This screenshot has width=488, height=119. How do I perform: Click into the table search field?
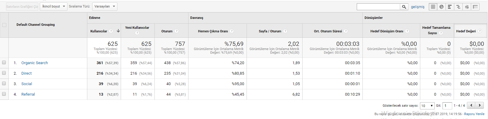pyautogui.click(x=378, y=7)
